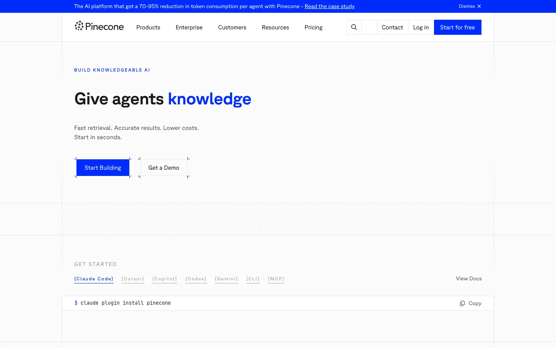
Task: Open the Contact link
Action: pos(392,27)
